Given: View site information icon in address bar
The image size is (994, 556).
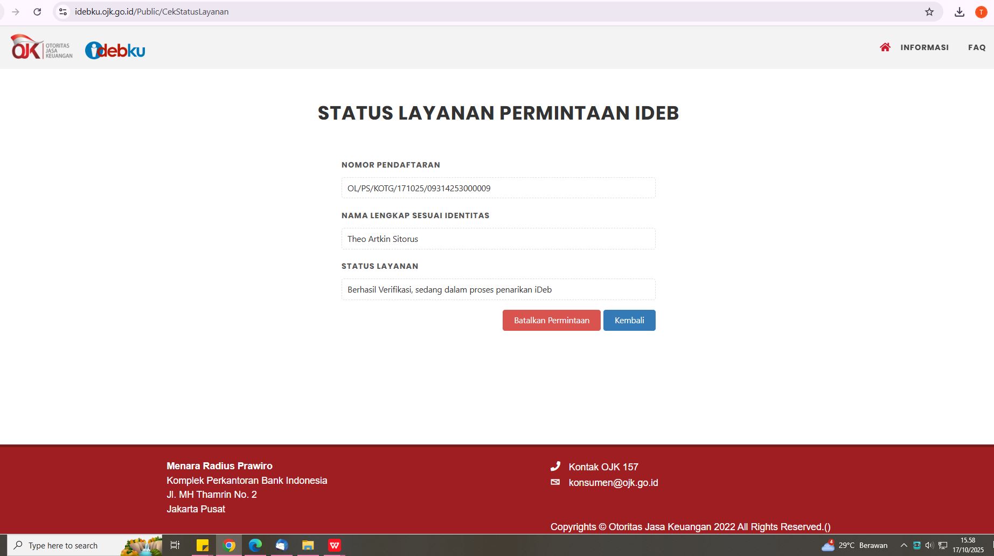Looking at the screenshot, I should 63,12.
